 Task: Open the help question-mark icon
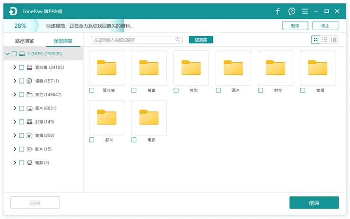pos(291,11)
